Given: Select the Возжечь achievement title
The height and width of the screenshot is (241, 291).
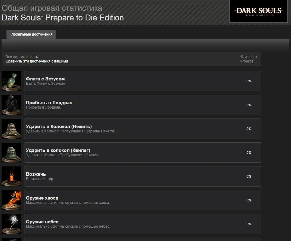Looking at the screenshot, I should coord(36,174).
